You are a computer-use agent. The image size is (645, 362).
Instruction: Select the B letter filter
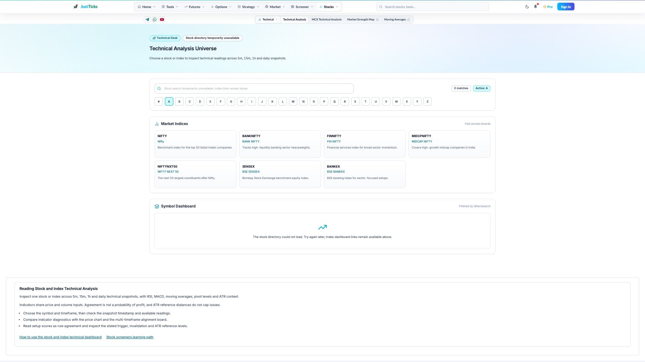(x=179, y=102)
